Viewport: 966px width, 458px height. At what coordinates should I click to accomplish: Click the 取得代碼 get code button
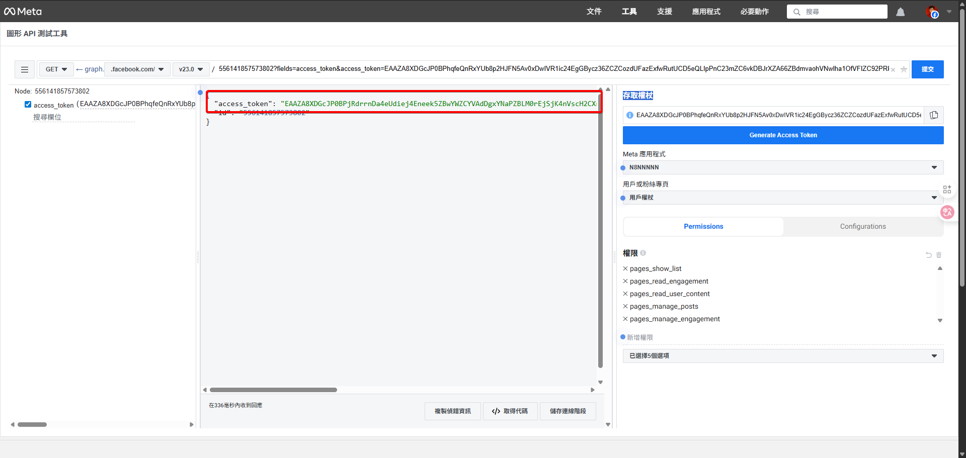click(510, 411)
